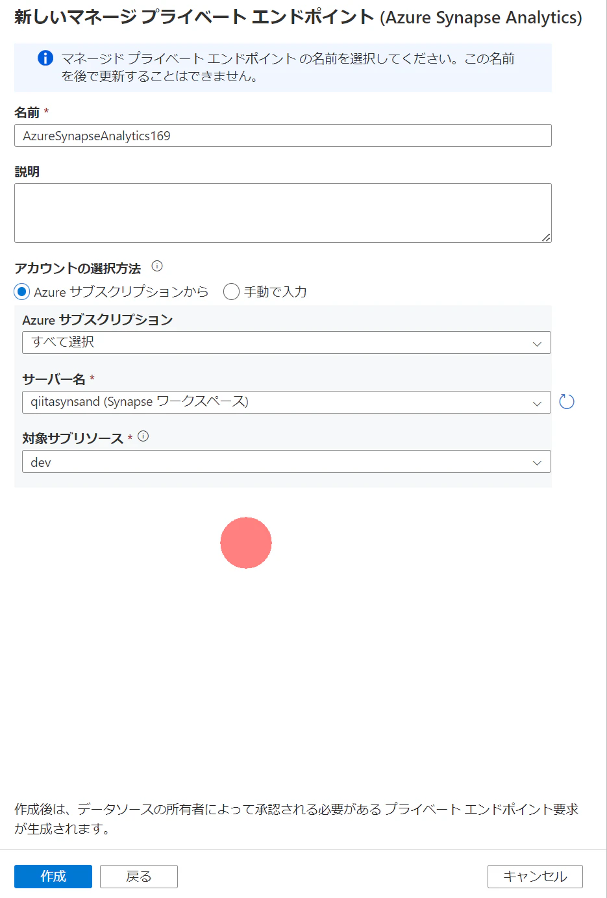Refresh the サーバー名 server list
Image resolution: width=607 pixels, height=898 pixels.
(566, 401)
